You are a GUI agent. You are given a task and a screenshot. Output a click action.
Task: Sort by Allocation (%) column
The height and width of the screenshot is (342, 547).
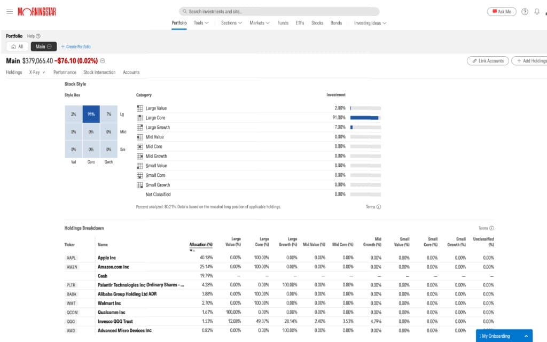tap(201, 245)
